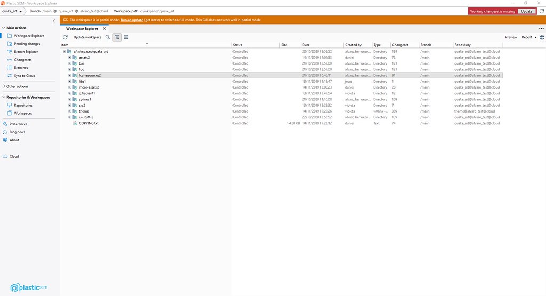Image resolution: width=546 pixels, height=296 pixels.
Task: Open the Cloud section
Action: click(x=14, y=156)
